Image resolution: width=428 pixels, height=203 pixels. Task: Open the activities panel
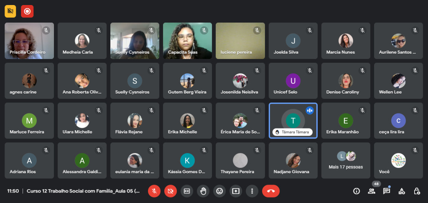coord(402,191)
